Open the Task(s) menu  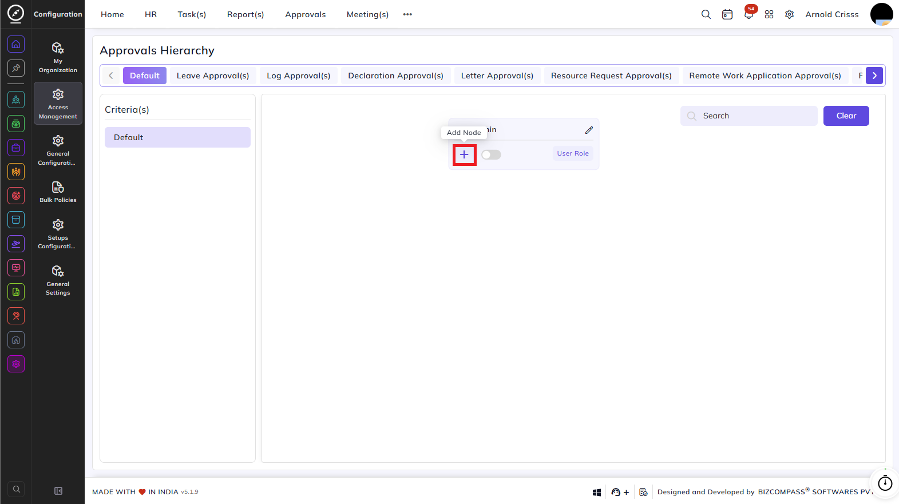click(192, 14)
